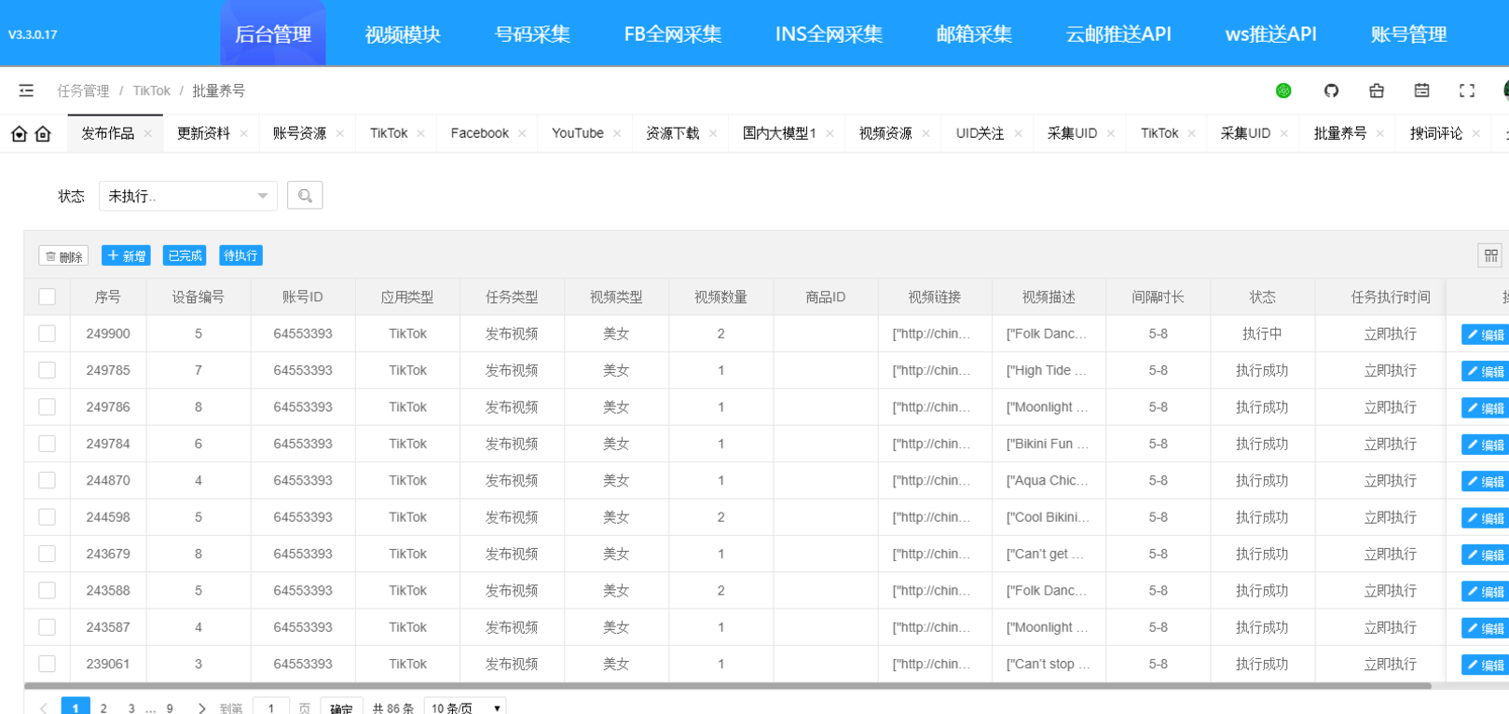The width and height of the screenshot is (1509, 714).
Task: Open the column grid settings icon
Action: 1490,255
